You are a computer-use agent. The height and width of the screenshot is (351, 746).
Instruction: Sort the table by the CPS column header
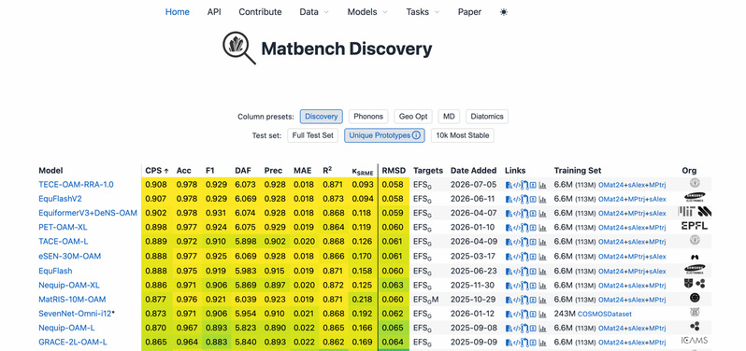coord(156,171)
